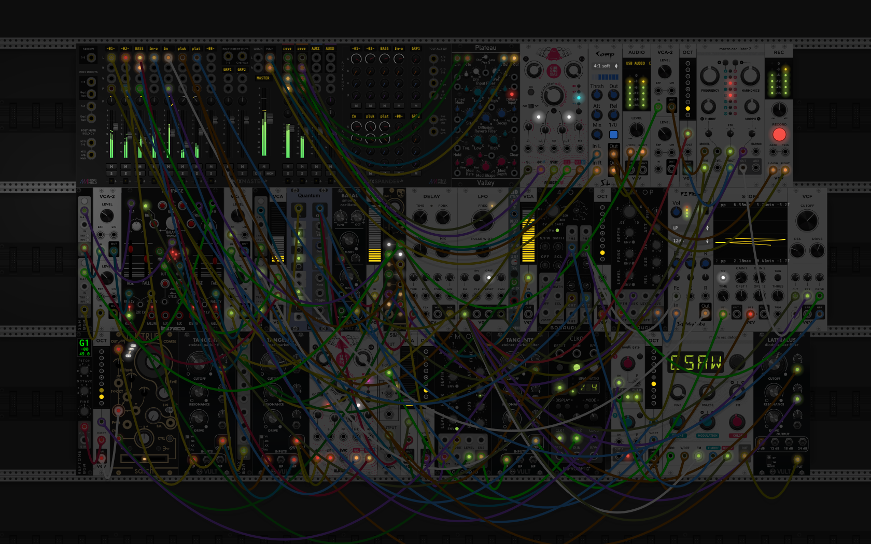
Task: Click the pan knob of -01- track
Action: coord(111,100)
